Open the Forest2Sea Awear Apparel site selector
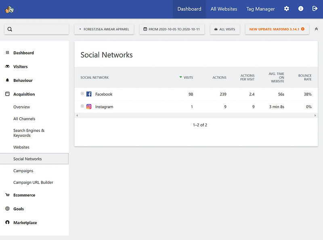The width and height of the screenshot is (323, 240). coord(104,29)
